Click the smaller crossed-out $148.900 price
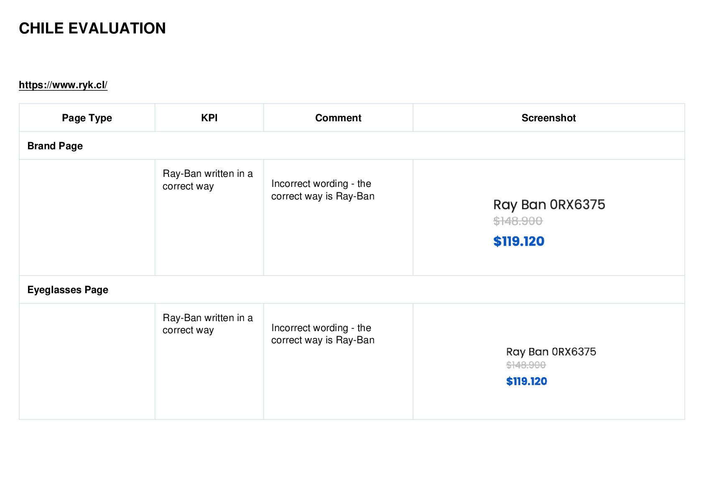Image resolution: width=704 pixels, height=498 pixels. [x=526, y=365]
